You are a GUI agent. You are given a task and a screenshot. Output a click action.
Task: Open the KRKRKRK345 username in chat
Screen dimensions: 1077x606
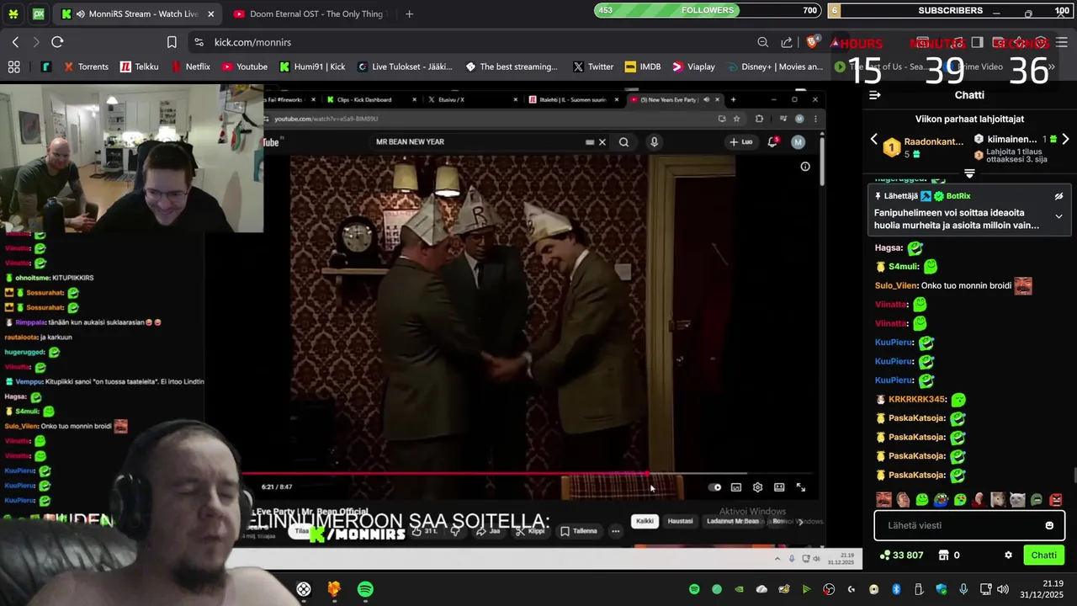[916, 399]
